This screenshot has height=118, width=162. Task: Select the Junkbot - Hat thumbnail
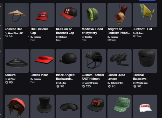[145, 15]
